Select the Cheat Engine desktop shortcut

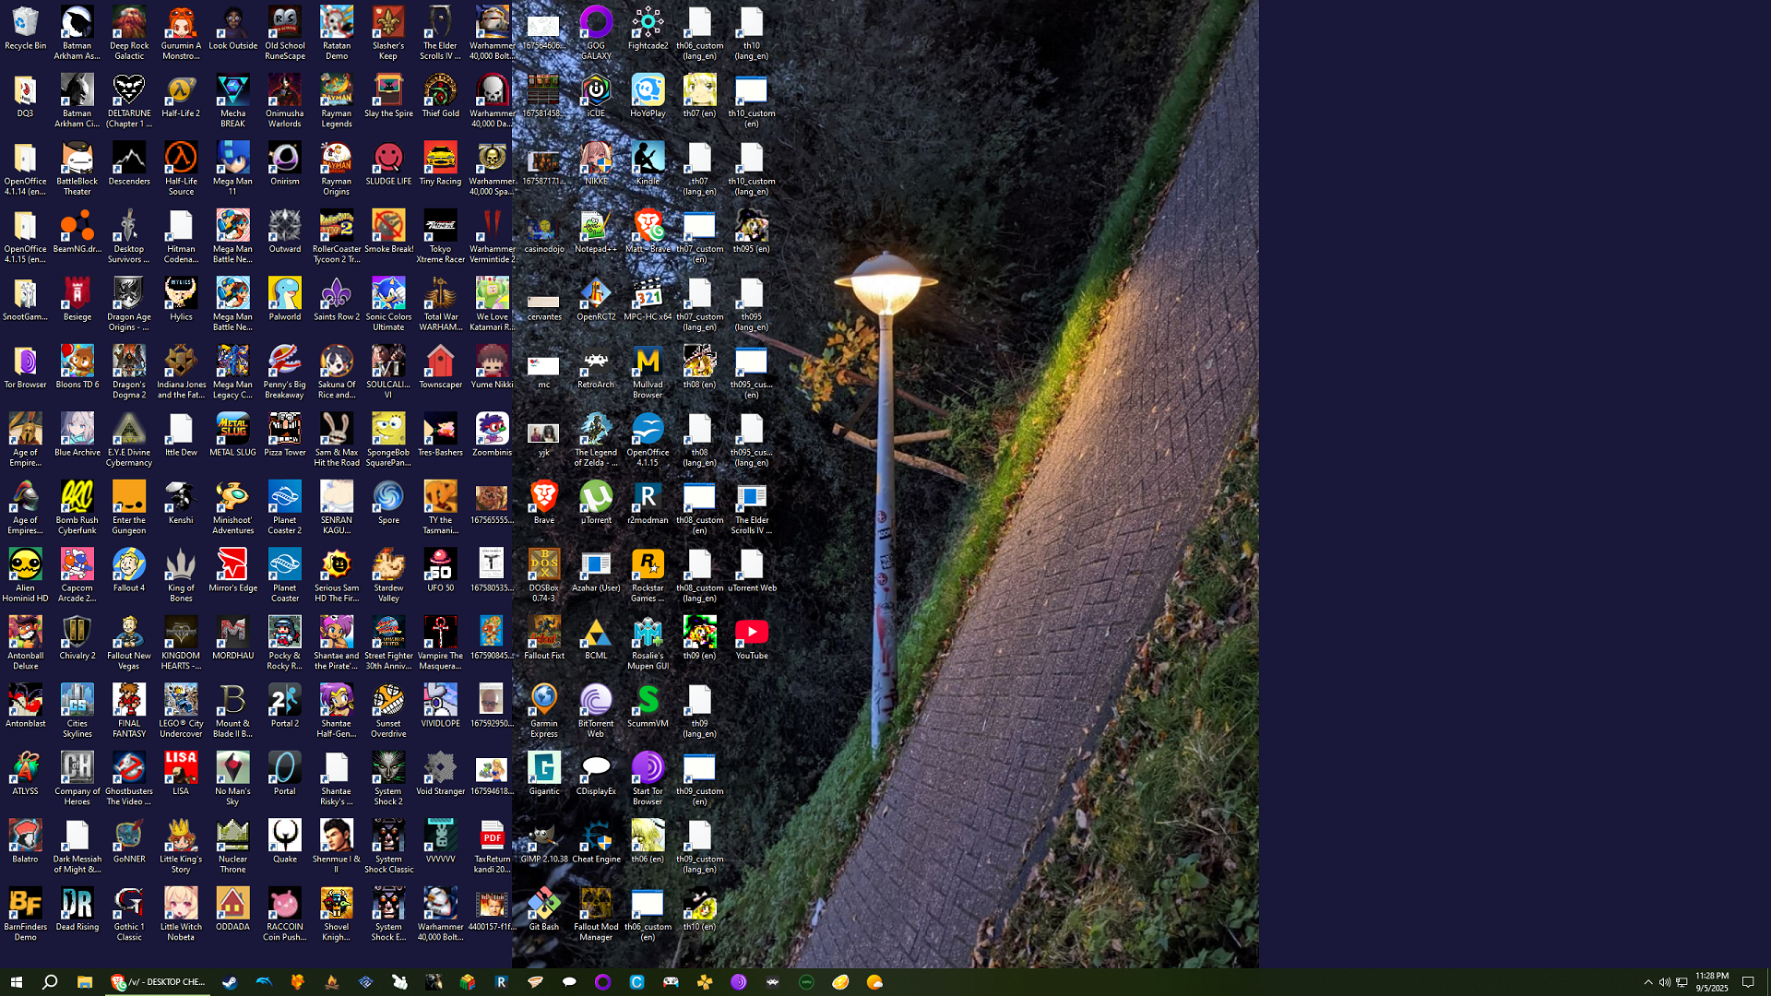click(x=596, y=837)
